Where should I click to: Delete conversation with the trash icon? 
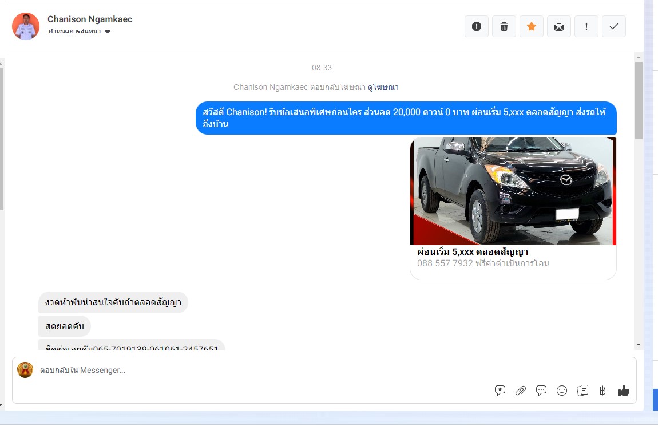pos(504,26)
